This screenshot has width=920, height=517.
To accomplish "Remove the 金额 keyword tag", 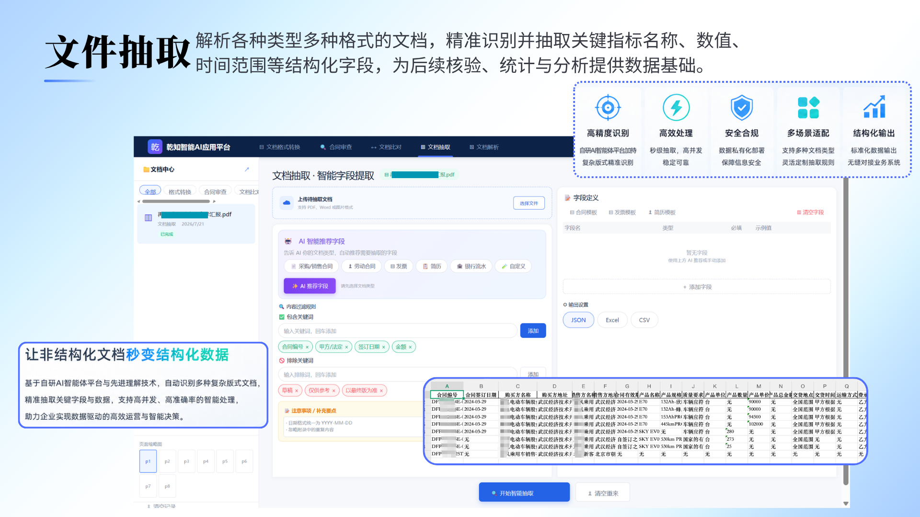I will [x=410, y=347].
